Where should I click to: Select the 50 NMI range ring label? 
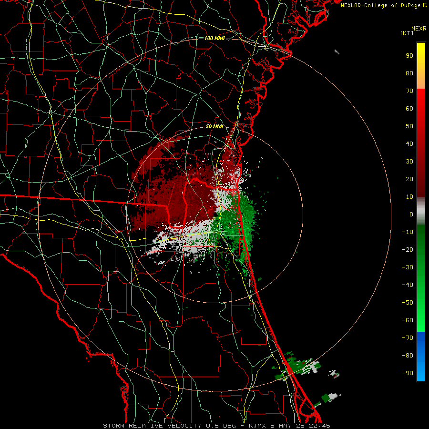click(x=214, y=126)
